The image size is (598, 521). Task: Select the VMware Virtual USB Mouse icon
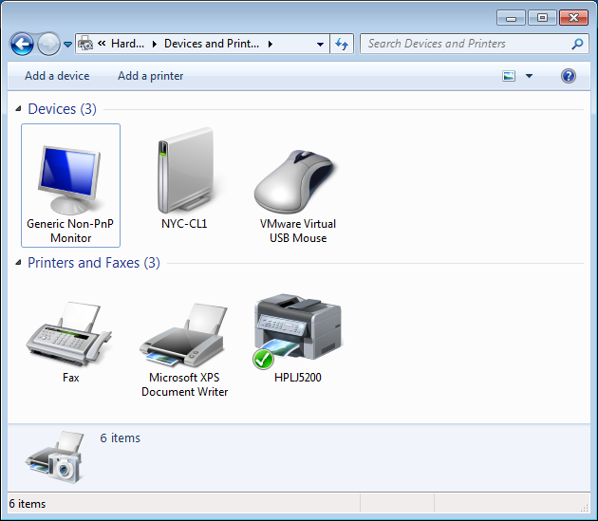tap(296, 181)
